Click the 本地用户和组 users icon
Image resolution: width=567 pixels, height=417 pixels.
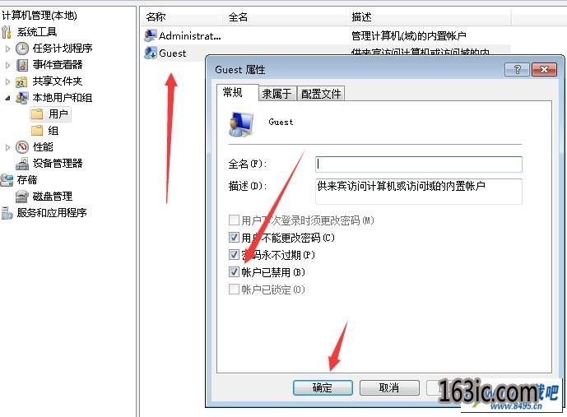tap(22, 98)
